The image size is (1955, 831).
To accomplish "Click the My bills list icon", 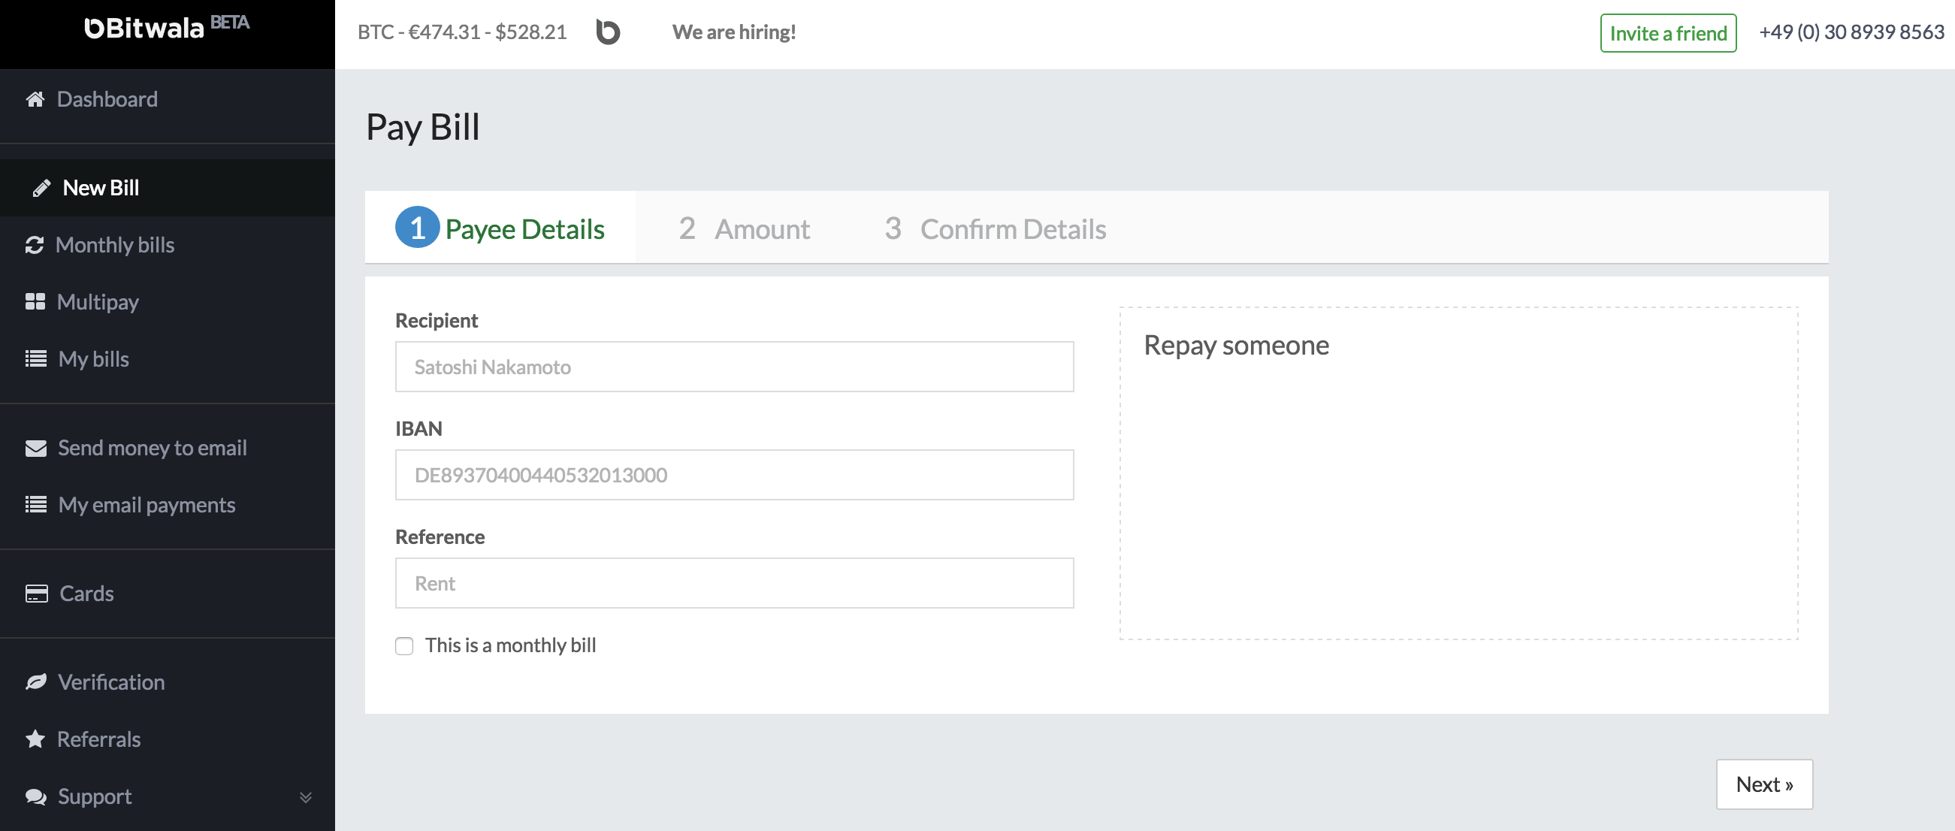I will 34,358.
